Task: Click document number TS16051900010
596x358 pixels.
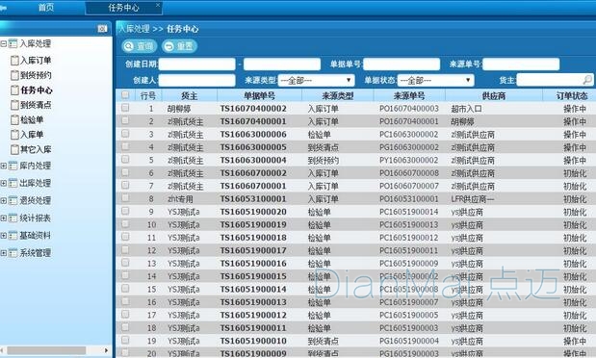Action: [x=253, y=341]
